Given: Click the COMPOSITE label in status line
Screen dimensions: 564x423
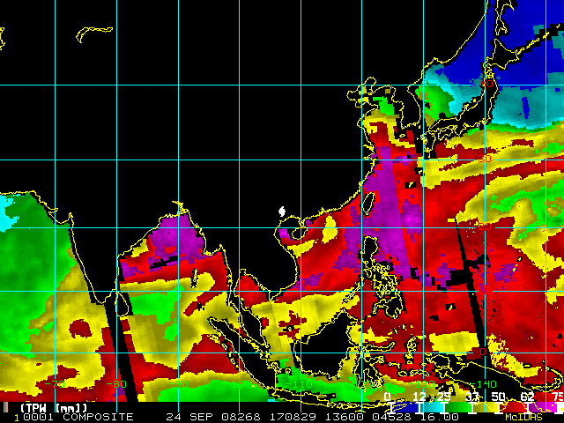Looking at the screenshot, I should [x=98, y=416].
